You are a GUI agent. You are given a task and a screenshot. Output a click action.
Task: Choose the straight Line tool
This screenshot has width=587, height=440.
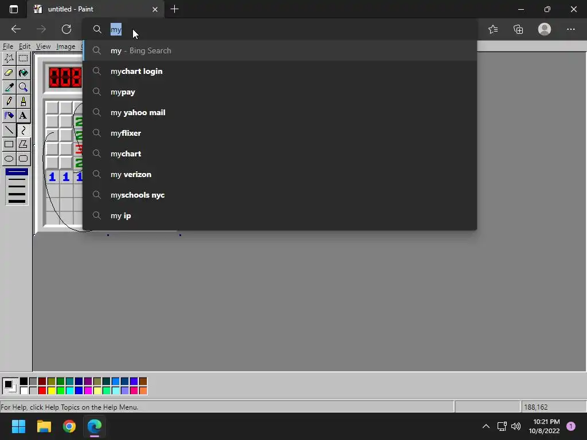click(x=9, y=130)
